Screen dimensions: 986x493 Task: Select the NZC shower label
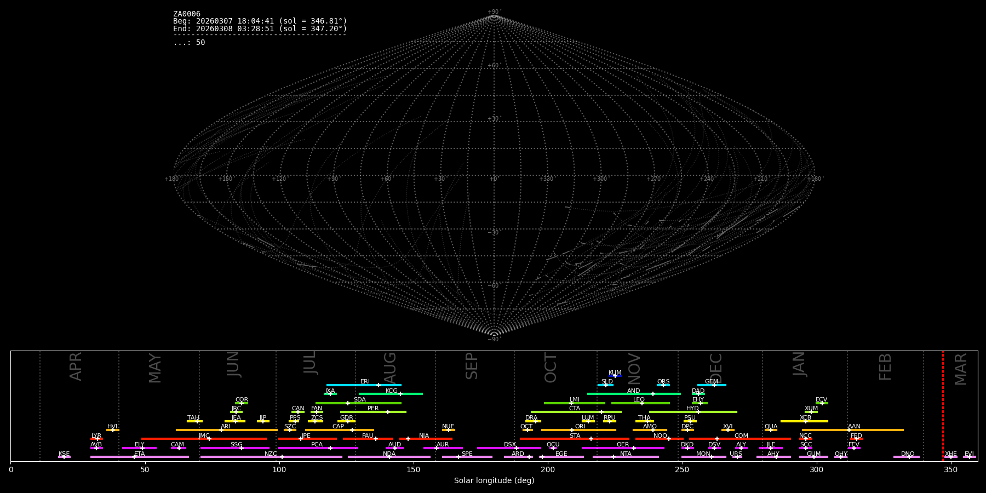(271, 454)
